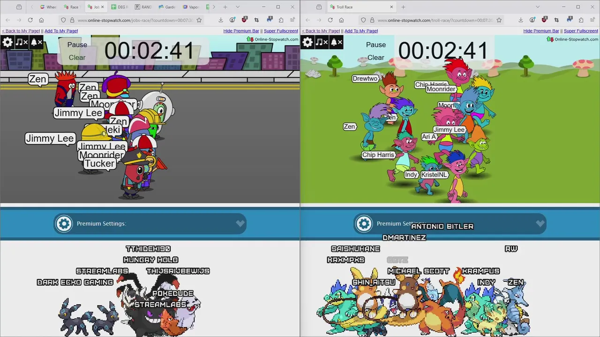Image resolution: width=600 pixels, height=337 pixels.
Task: Click 'Super Fullscreen!' in Jobs Race window
Action: click(x=281, y=31)
